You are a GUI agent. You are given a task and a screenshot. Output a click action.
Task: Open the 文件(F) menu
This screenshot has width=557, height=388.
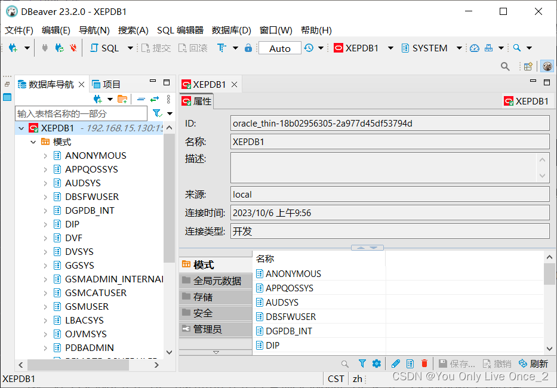(19, 30)
